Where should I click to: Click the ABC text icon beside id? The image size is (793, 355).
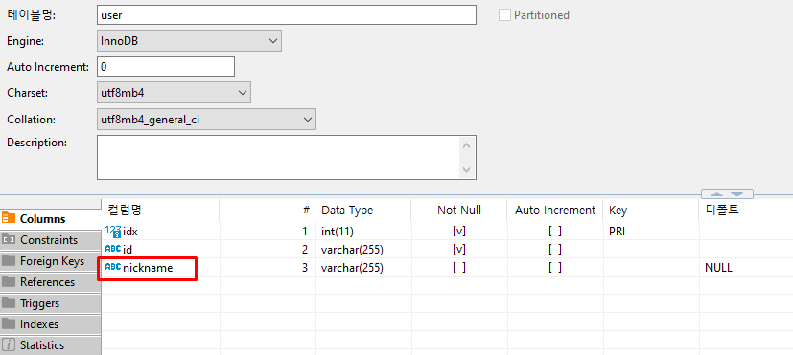(x=113, y=249)
